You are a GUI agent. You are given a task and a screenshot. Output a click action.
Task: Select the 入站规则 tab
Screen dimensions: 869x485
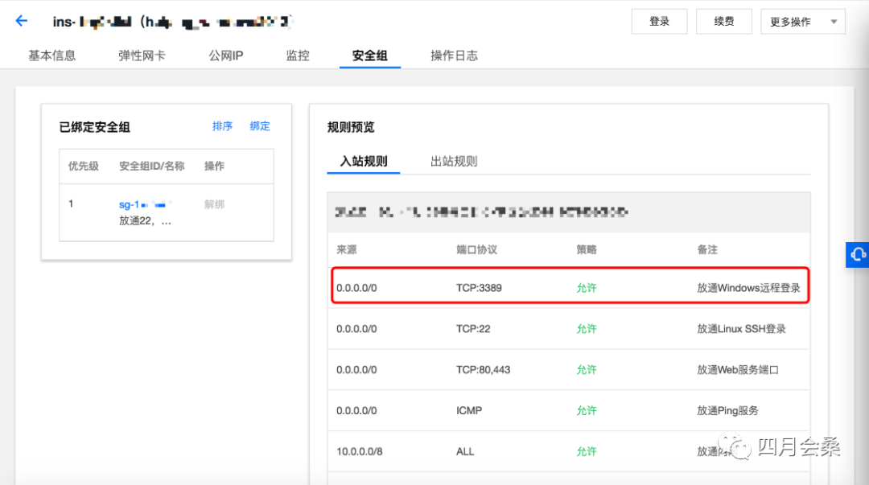click(364, 162)
